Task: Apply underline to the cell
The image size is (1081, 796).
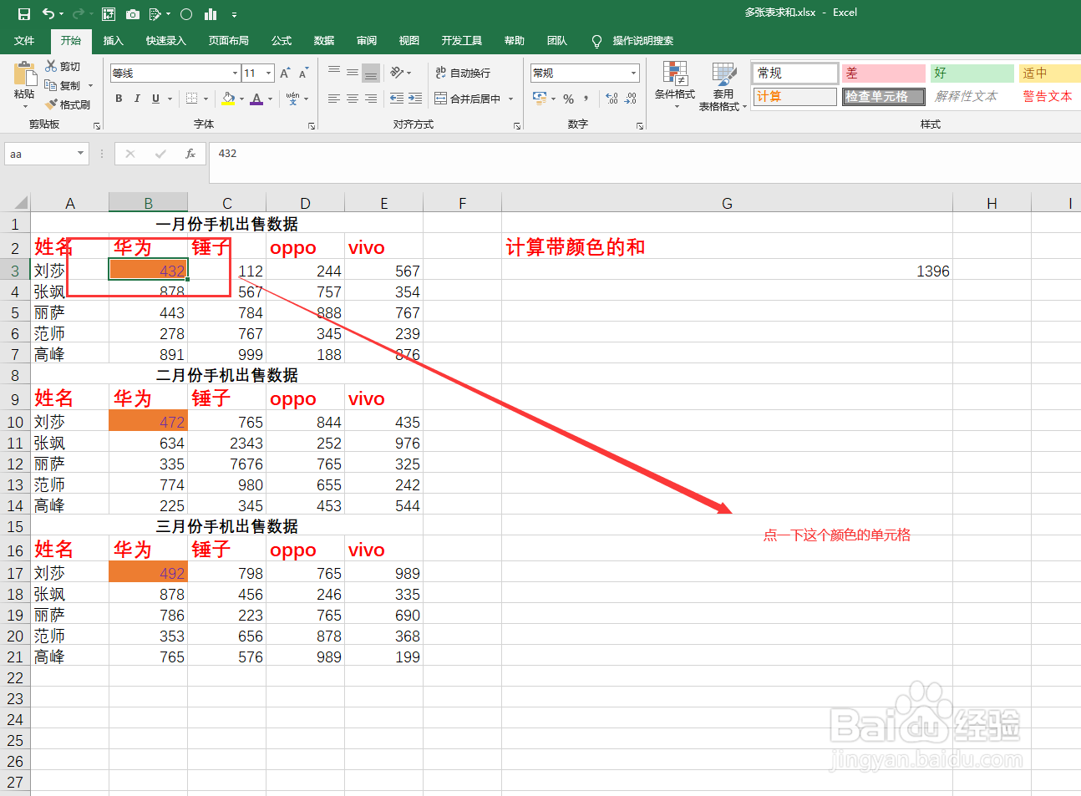Action: (154, 99)
